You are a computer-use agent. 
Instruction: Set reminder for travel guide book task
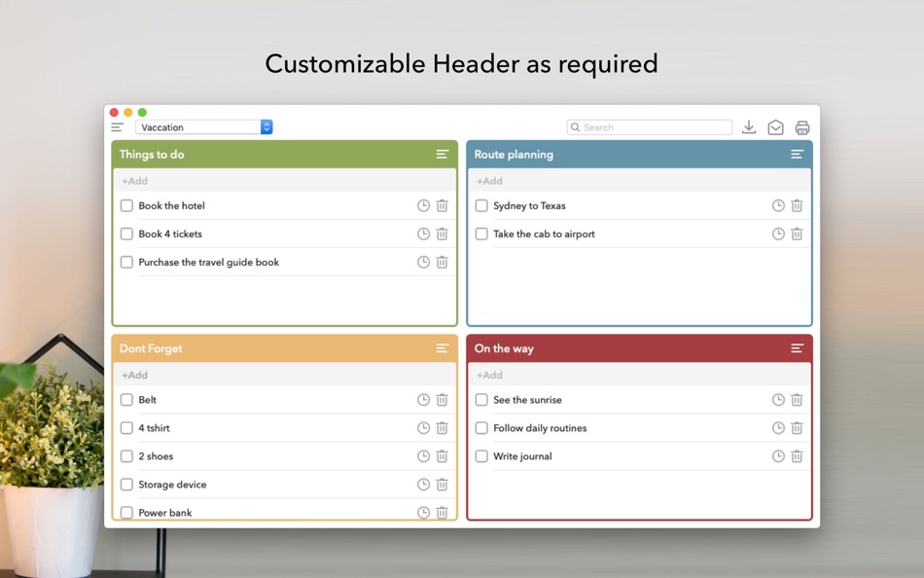point(424,263)
